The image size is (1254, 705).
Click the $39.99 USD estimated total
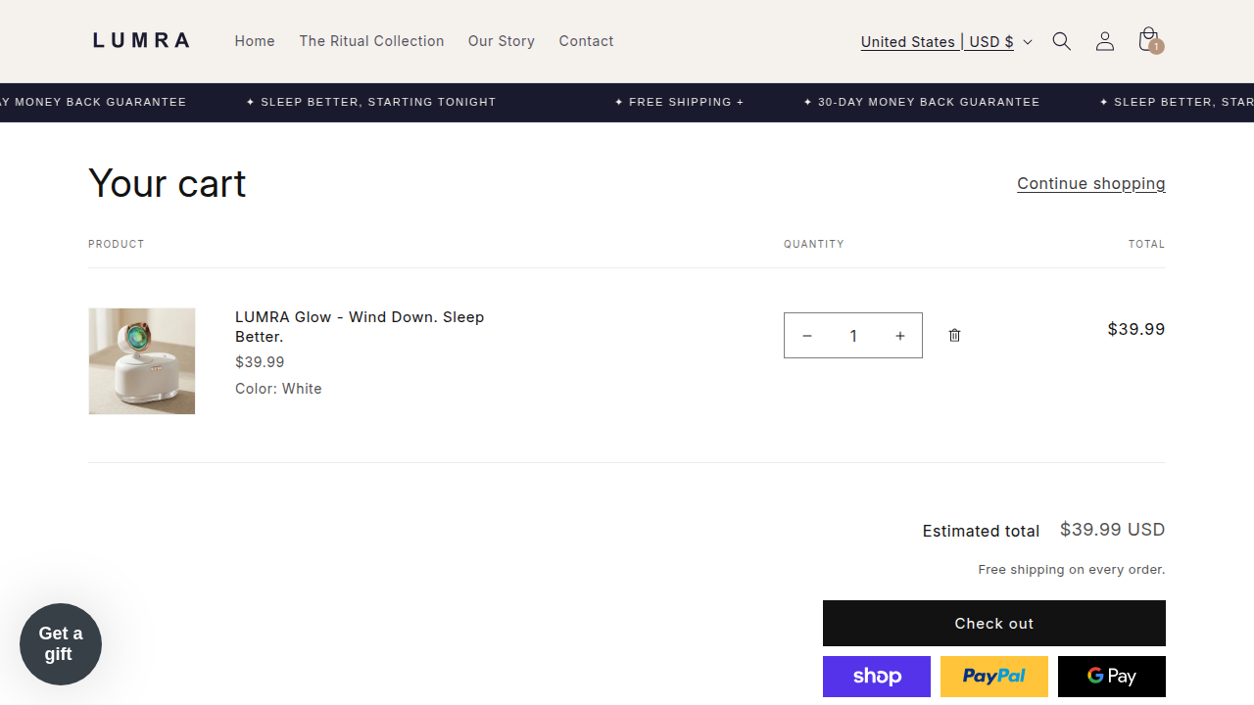coord(1113,530)
